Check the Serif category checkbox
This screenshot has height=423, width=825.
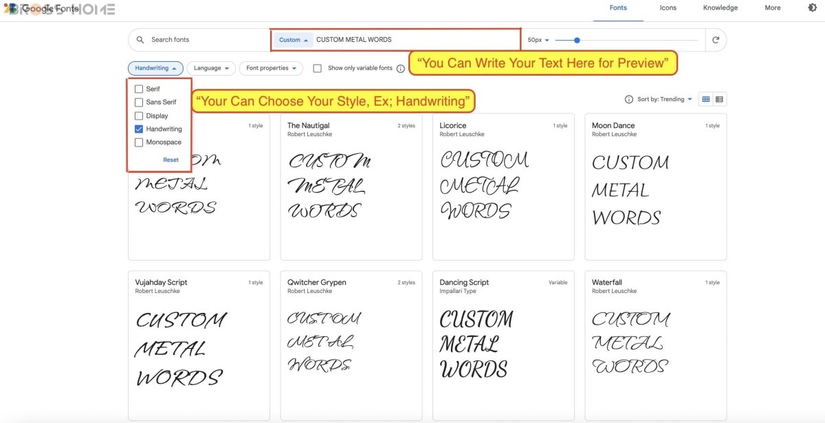pyautogui.click(x=139, y=89)
